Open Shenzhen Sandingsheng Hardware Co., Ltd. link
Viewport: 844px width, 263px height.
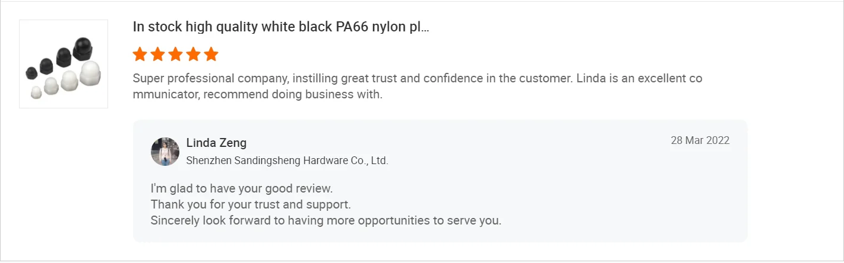[x=287, y=161]
